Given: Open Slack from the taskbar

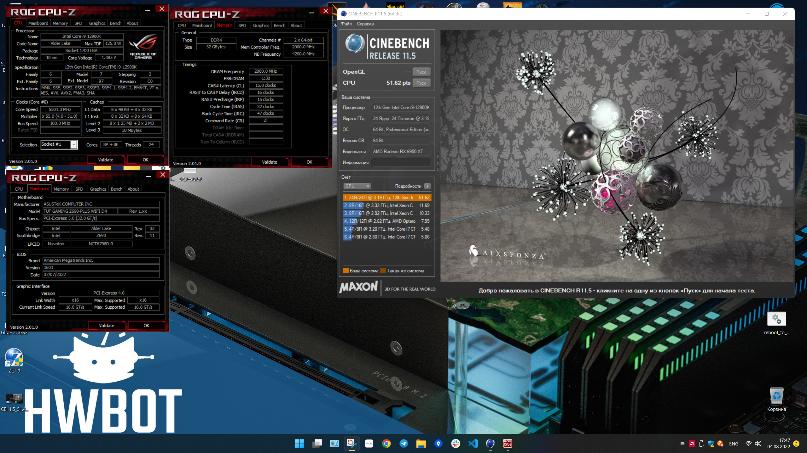Looking at the screenshot, I should tap(456, 444).
